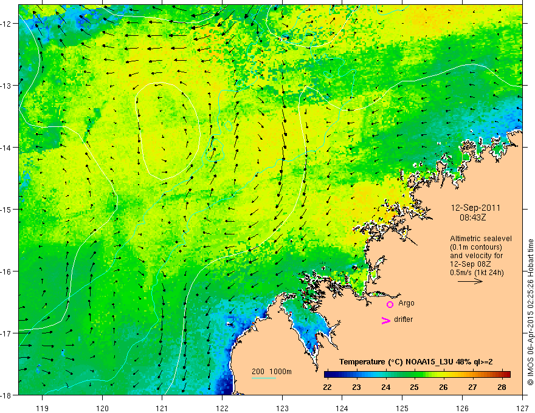Viewport: 535px width, 413px height.
Task: Click longitude axis label 124
Action: pos(342,408)
